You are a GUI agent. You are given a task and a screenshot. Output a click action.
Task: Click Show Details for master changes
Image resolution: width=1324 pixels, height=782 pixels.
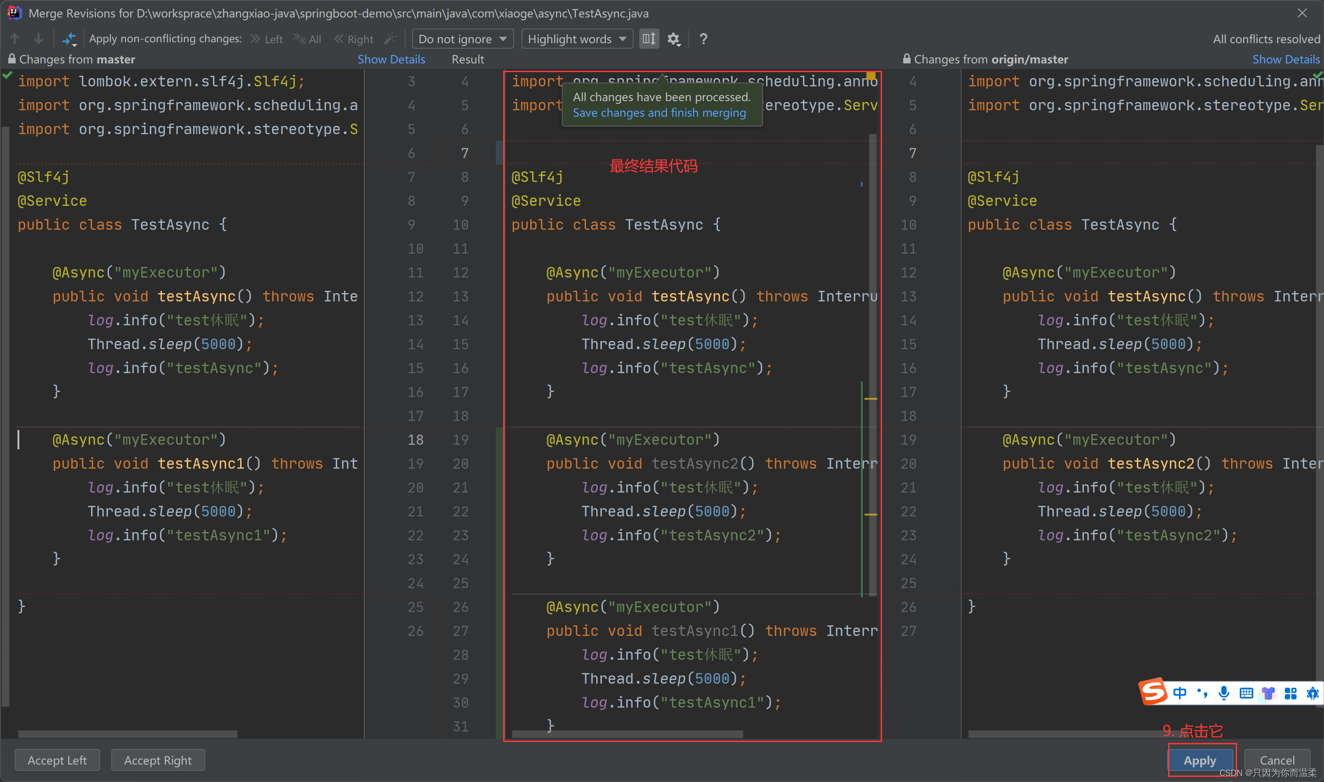[391, 60]
